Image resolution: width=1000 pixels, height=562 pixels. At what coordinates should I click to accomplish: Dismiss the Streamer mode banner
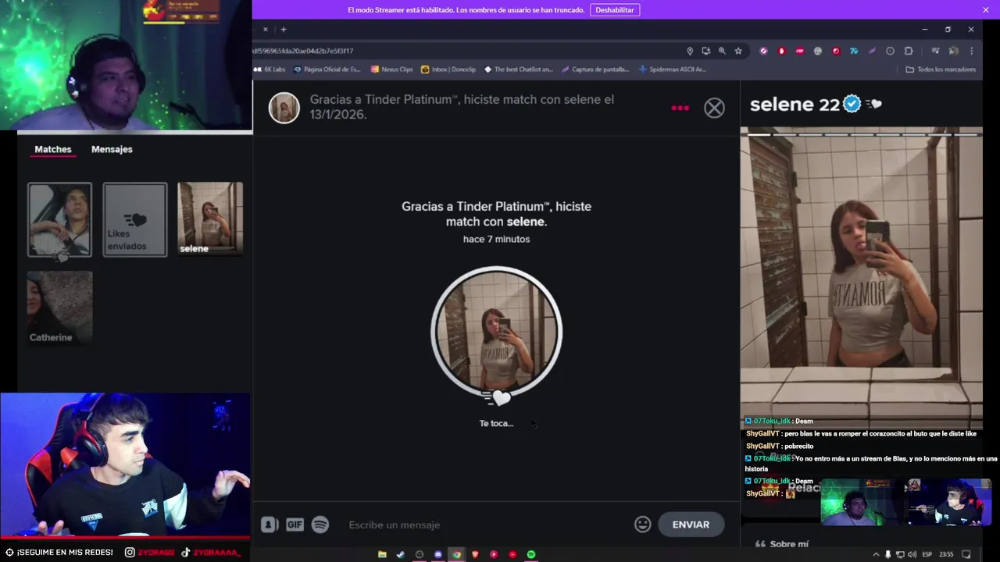pos(986,10)
